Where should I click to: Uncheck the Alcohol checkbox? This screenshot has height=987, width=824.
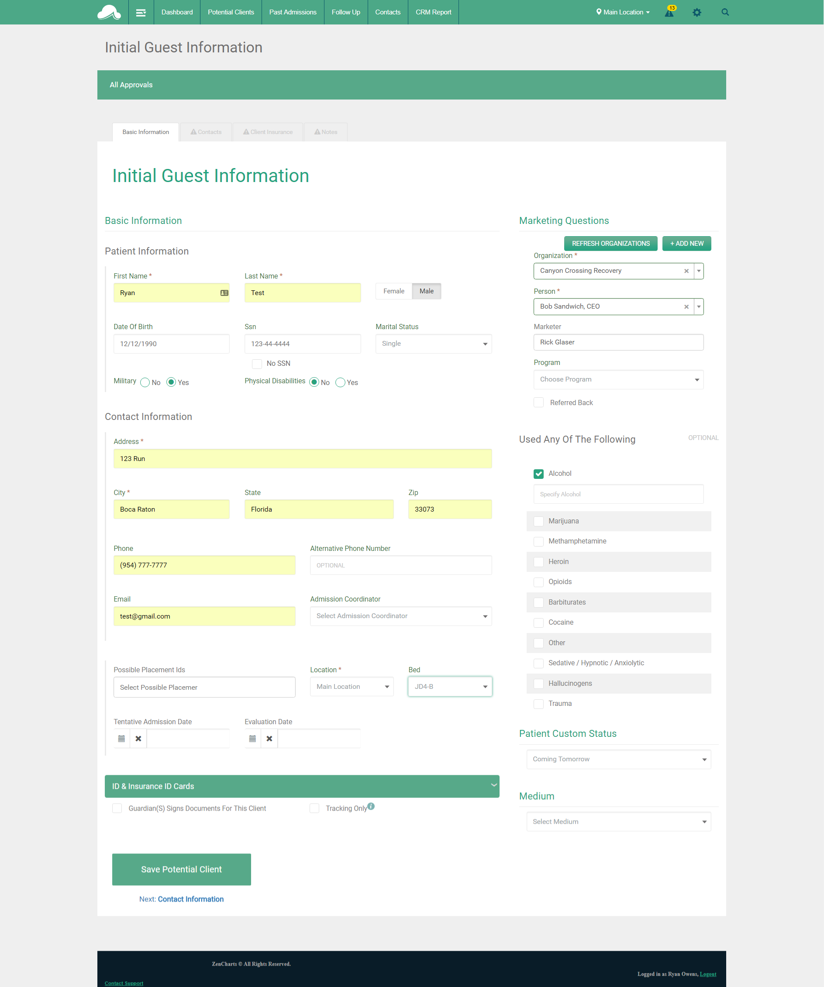click(x=539, y=474)
